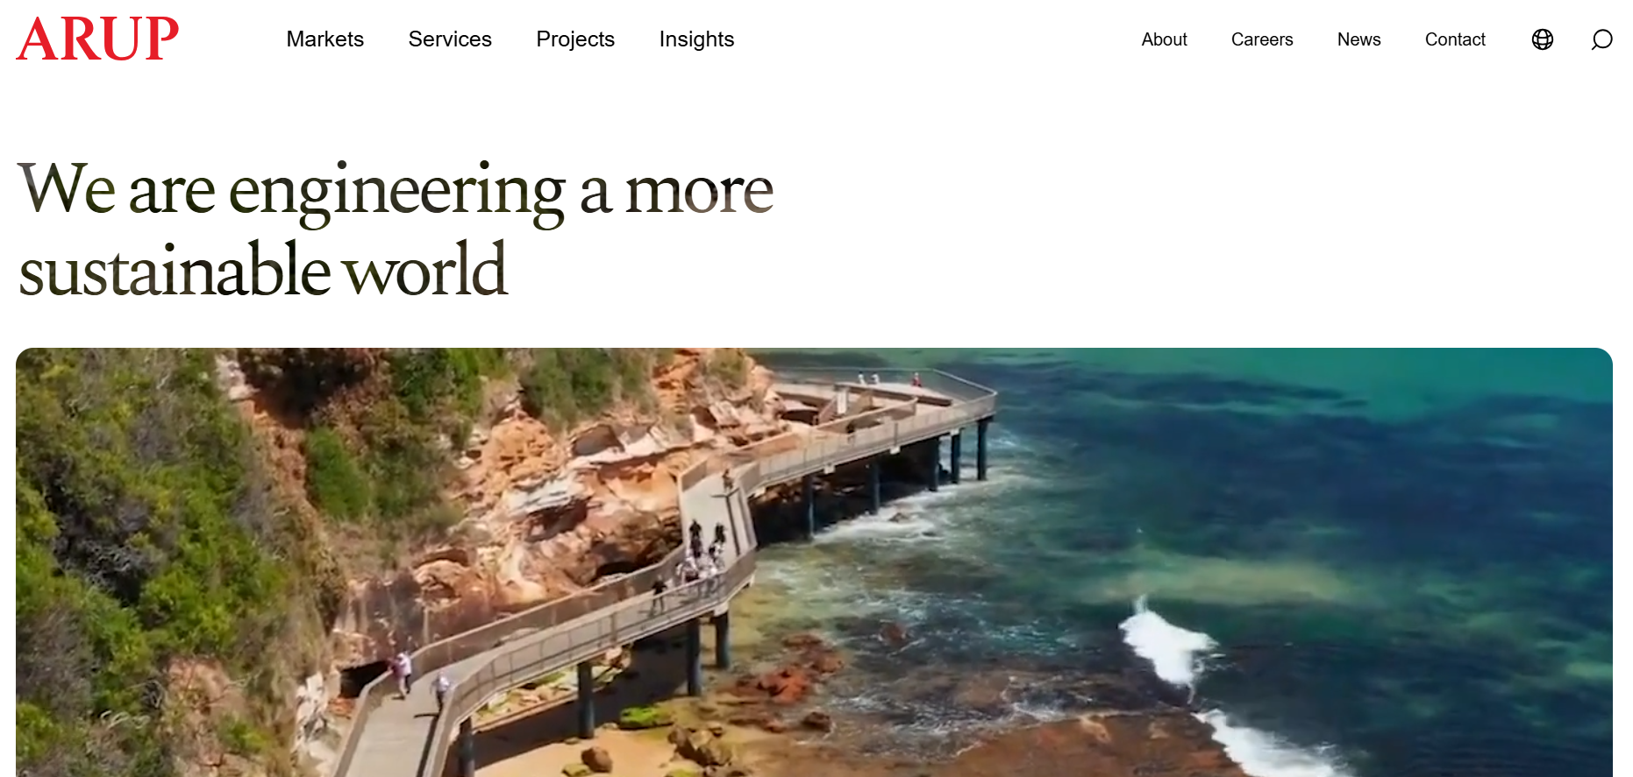Select Insights in the main navigation
The width and height of the screenshot is (1633, 777).
(x=696, y=39)
